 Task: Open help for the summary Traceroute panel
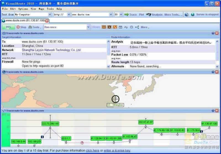tap(213, 33)
